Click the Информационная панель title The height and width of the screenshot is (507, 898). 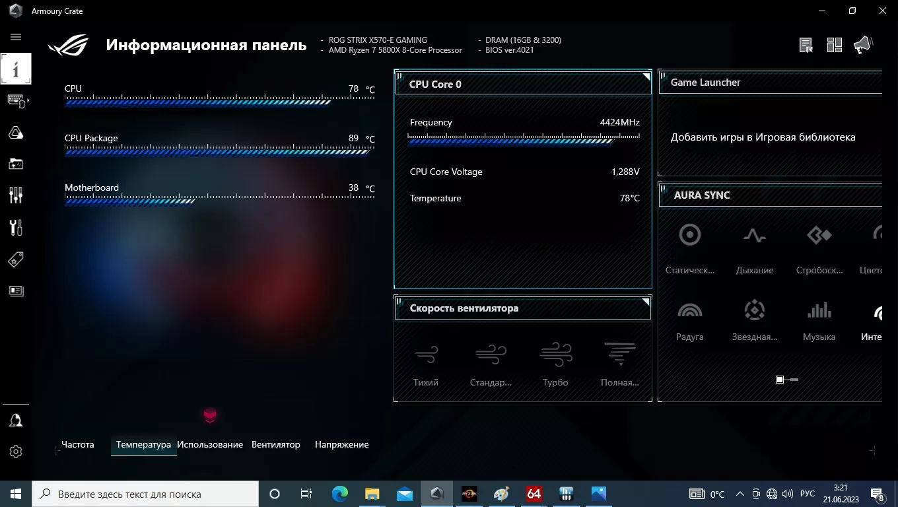tap(206, 45)
